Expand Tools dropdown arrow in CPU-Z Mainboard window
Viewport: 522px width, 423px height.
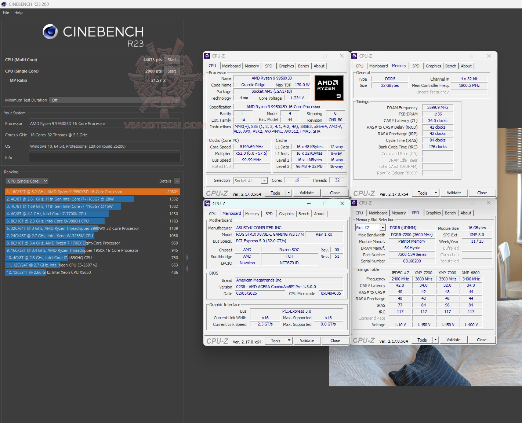(x=289, y=341)
